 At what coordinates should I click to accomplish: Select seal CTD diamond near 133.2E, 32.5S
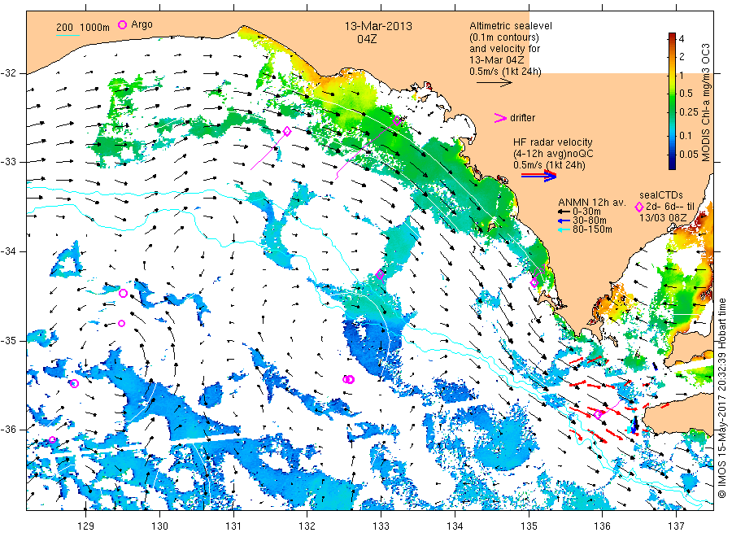point(397,120)
